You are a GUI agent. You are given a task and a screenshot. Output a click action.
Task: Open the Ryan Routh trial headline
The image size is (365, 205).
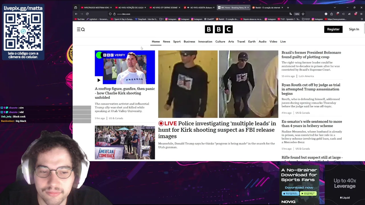tap(311, 89)
